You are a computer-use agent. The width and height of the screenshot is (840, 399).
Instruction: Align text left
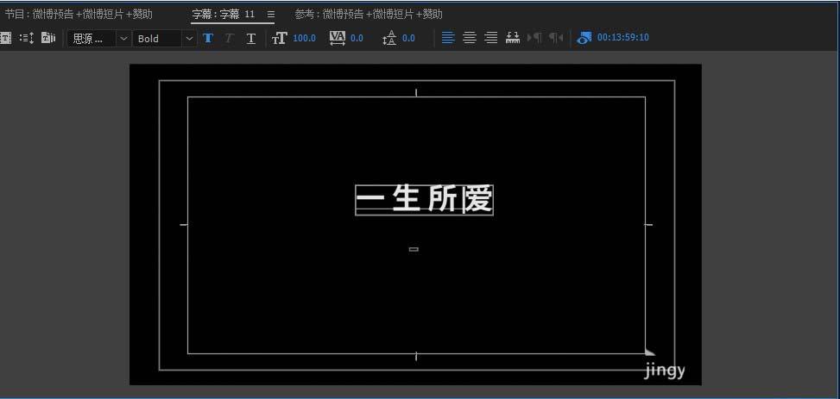(x=448, y=37)
